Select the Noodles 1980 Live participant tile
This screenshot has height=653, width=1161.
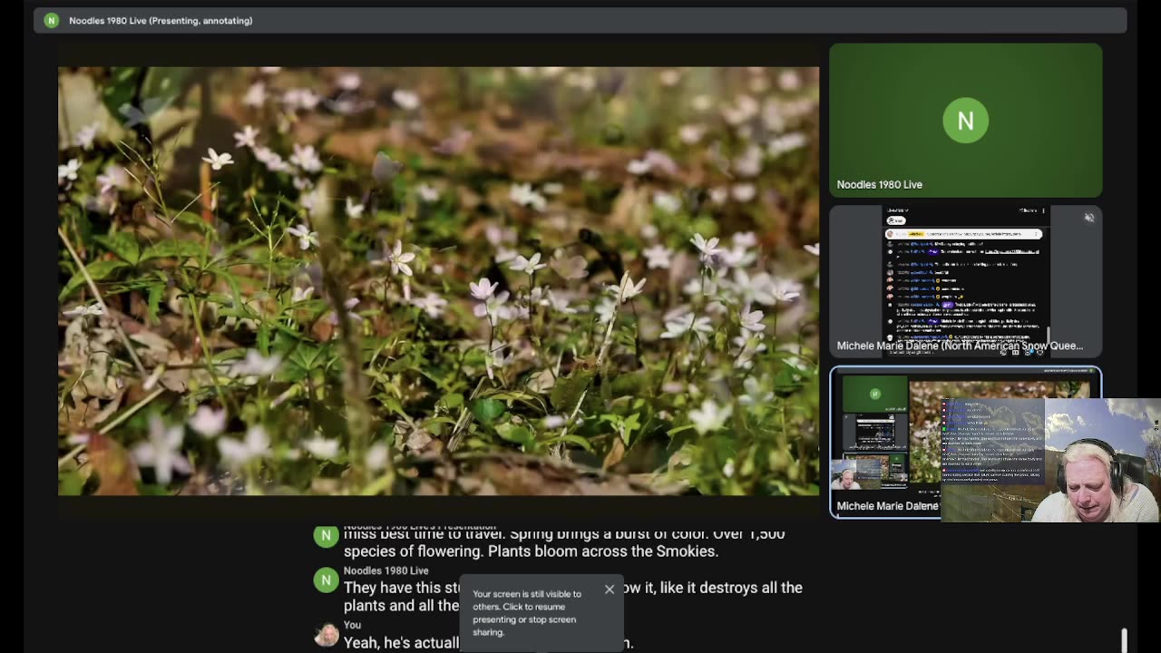coord(965,120)
